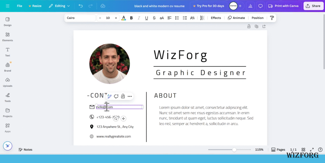Screen dimensions: 325x163
Task: Open the Tools panel
Action: tap(8, 97)
